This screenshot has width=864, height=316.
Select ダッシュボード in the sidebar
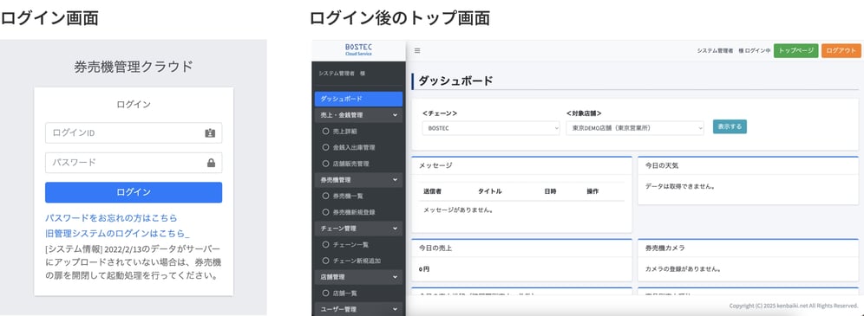point(359,99)
